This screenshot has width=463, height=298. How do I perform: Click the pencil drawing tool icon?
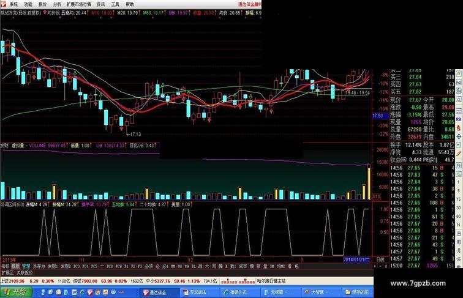click(459, 154)
